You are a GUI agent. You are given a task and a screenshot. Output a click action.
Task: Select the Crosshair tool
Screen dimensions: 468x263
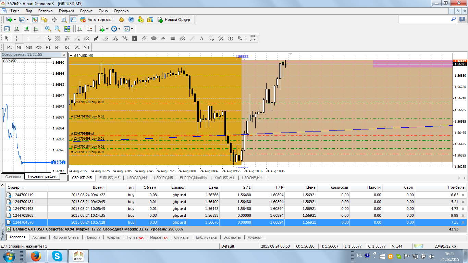tap(16, 38)
